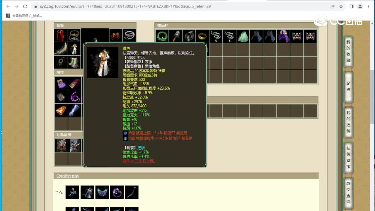Open the Chrome three-dot menu
375x211 pixels.
(x=369, y=6)
